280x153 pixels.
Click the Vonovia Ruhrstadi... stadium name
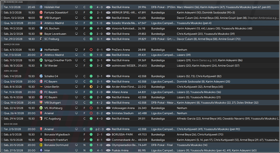click(124, 28)
